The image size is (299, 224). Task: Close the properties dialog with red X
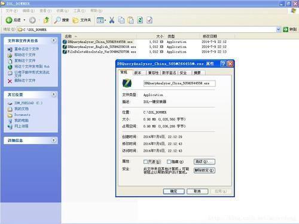coord(230,63)
